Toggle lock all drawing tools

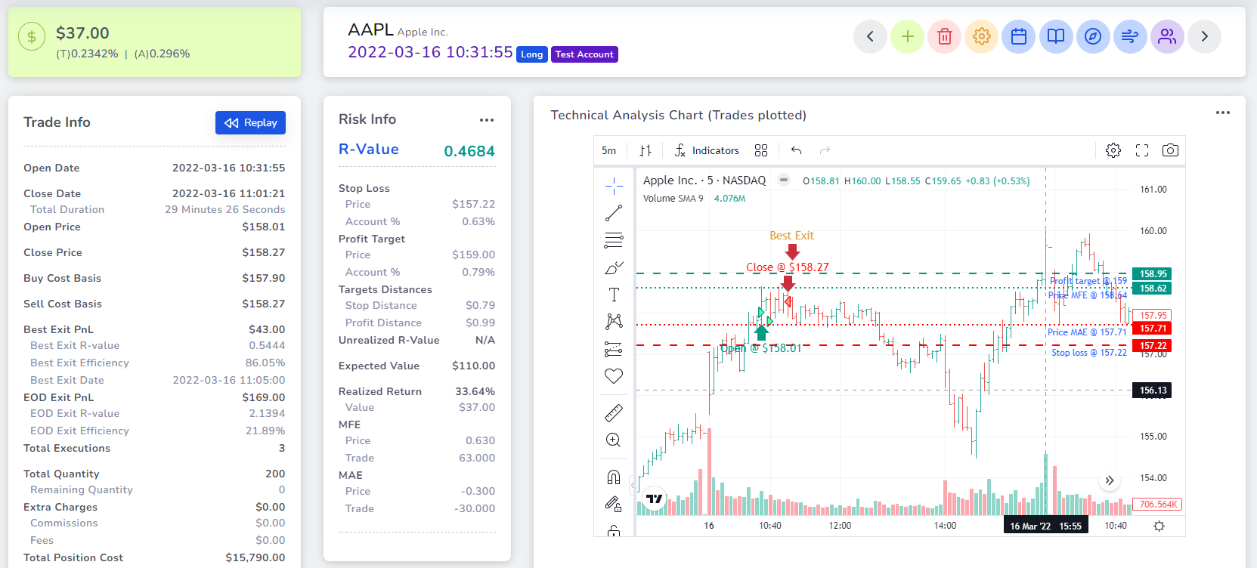(614, 504)
